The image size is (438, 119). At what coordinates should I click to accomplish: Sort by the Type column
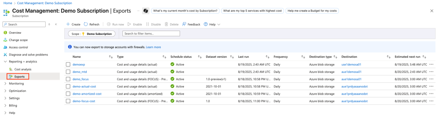click(x=164, y=57)
